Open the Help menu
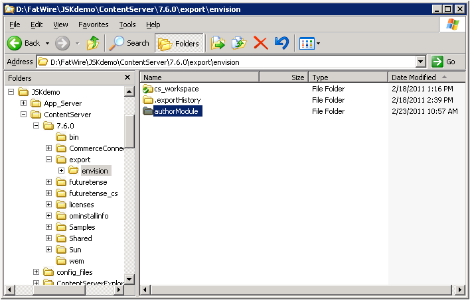Screen dimensions: 470x300 pos(153,25)
